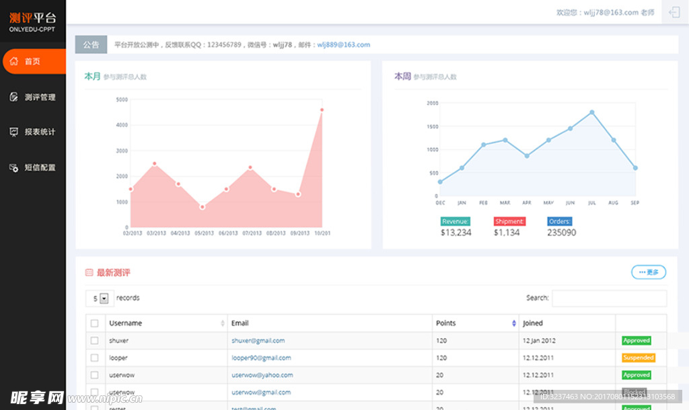Click the home icon beside 首页
689x410 pixels.
click(x=14, y=61)
